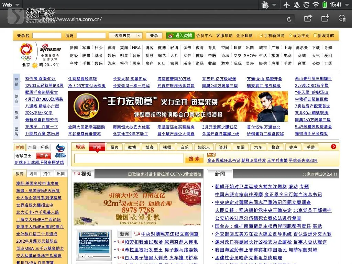Image resolution: width=352 pixels, height=264 pixels.
Task: Open a new card with the plus icon
Action: pos(325,18)
